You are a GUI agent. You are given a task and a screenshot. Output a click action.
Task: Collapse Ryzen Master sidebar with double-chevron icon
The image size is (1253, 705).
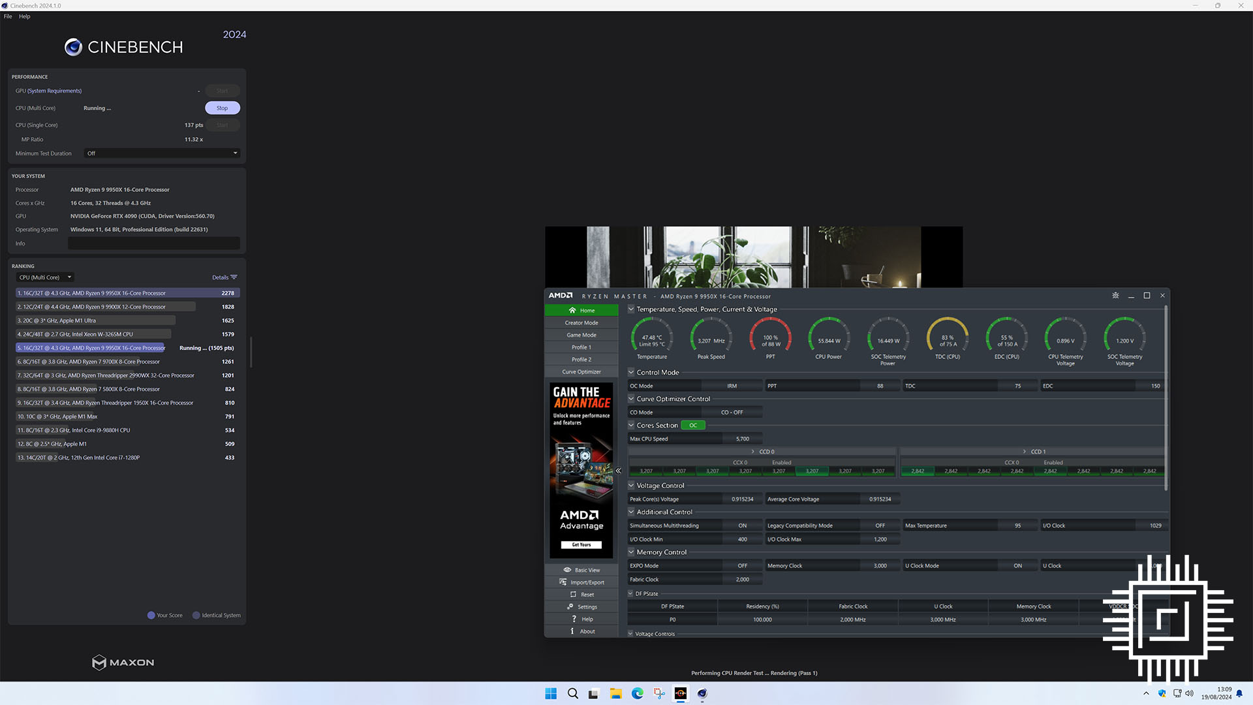[x=618, y=471]
